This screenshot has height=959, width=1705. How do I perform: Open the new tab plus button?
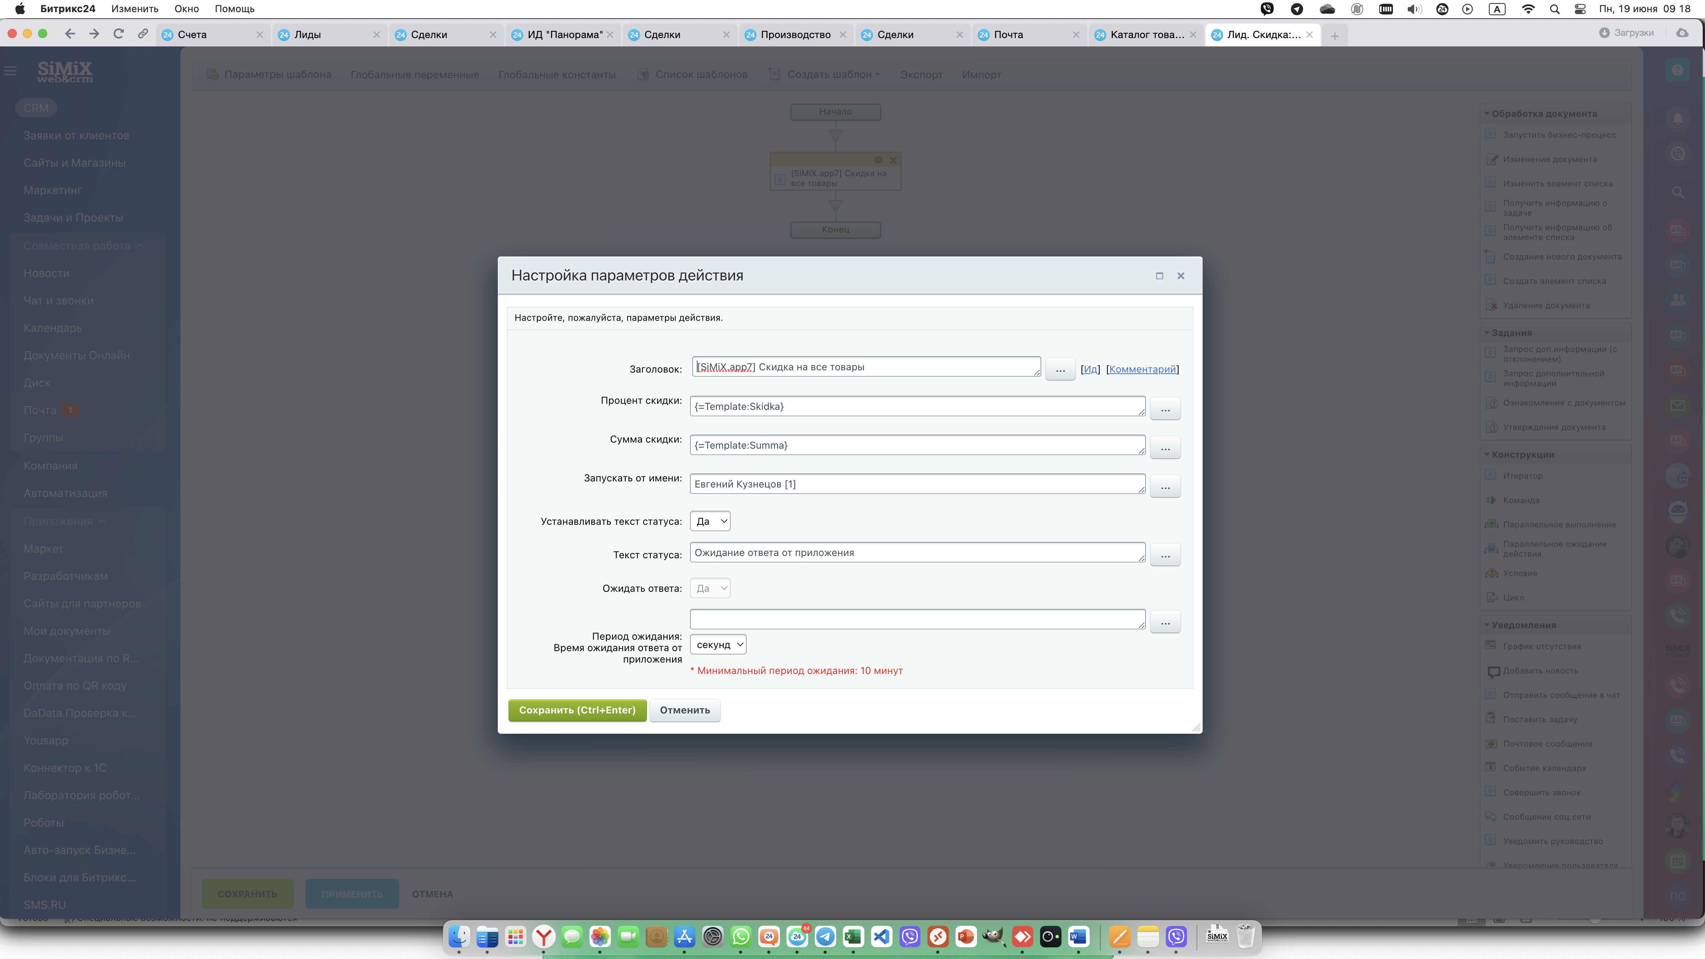1334,36
